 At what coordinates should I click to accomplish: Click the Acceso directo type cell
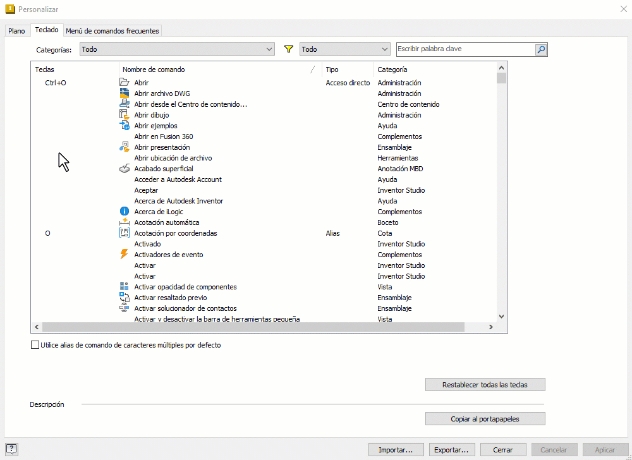[348, 83]
